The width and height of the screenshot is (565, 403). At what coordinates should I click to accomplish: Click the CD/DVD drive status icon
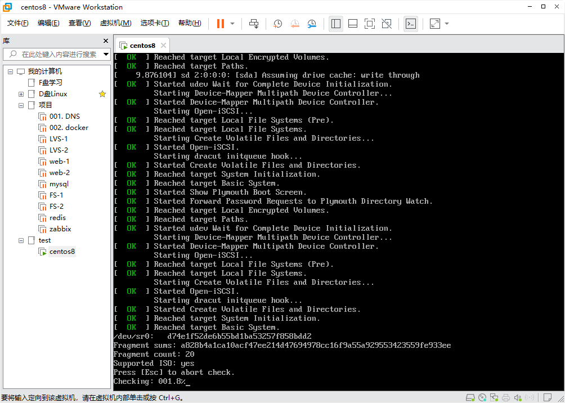coord(482,397)
